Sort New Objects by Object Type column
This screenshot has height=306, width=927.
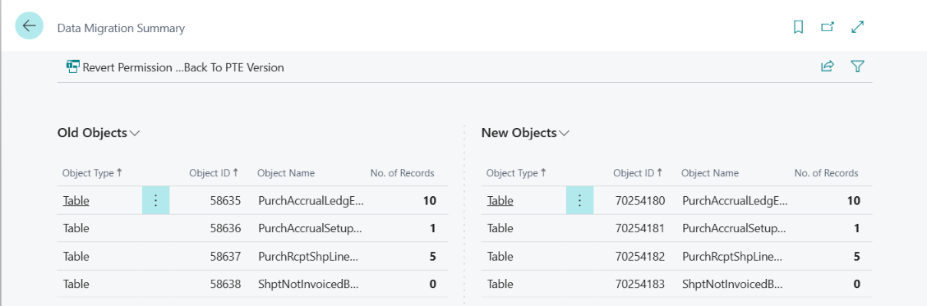point(516,173)
